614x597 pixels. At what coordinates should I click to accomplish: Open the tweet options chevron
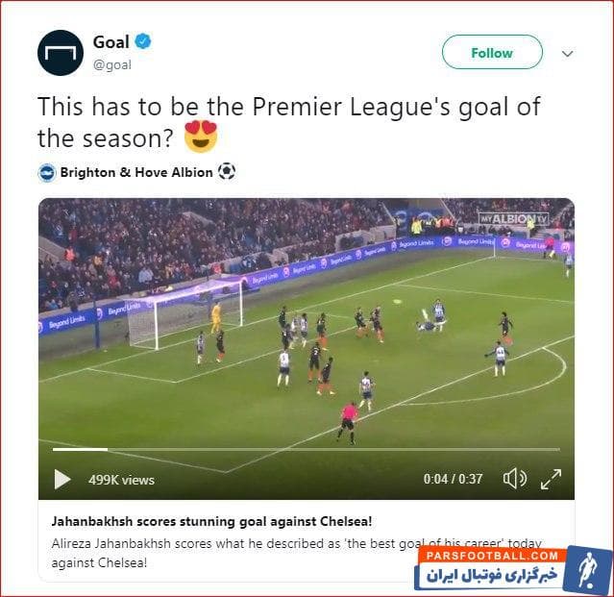(x=568, y=53)
